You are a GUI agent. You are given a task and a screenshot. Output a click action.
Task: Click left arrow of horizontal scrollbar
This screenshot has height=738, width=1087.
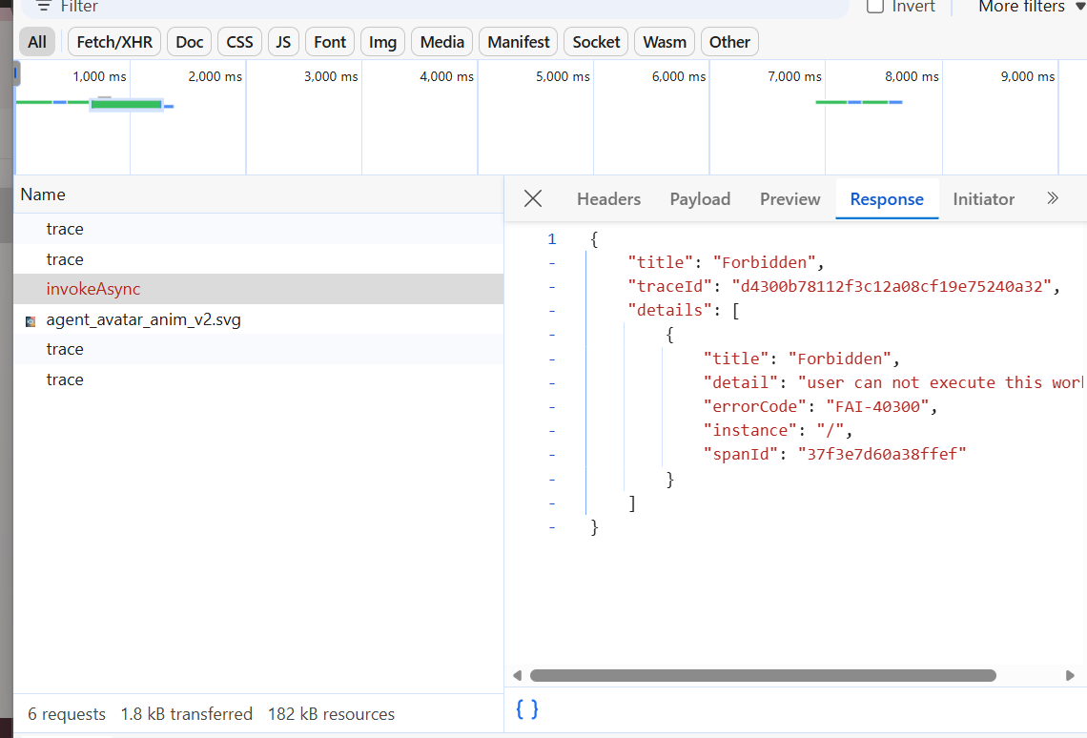pyautogui.click(x=518, y=675)
